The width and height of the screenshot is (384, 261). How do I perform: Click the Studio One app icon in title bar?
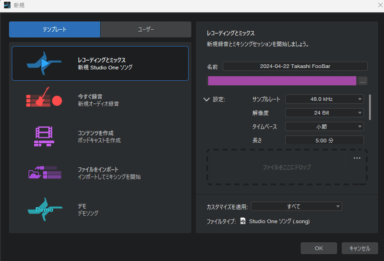(7, 5)
